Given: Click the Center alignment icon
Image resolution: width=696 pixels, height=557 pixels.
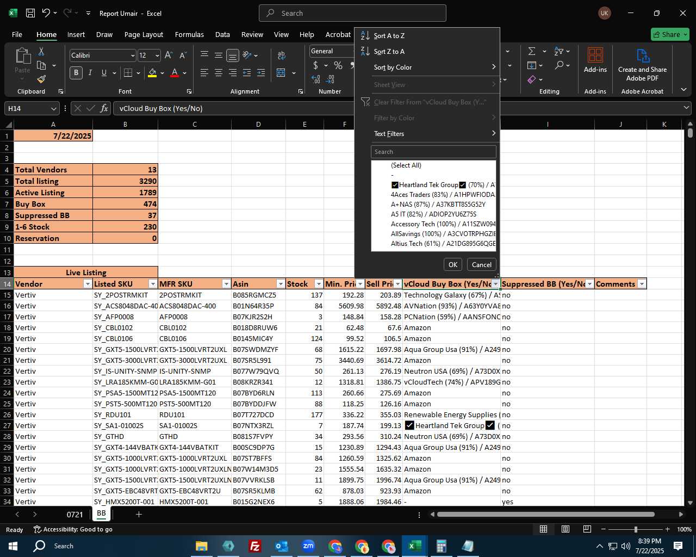Looking at the screenshot, I should pyautogui.click(x=218, y=73).
